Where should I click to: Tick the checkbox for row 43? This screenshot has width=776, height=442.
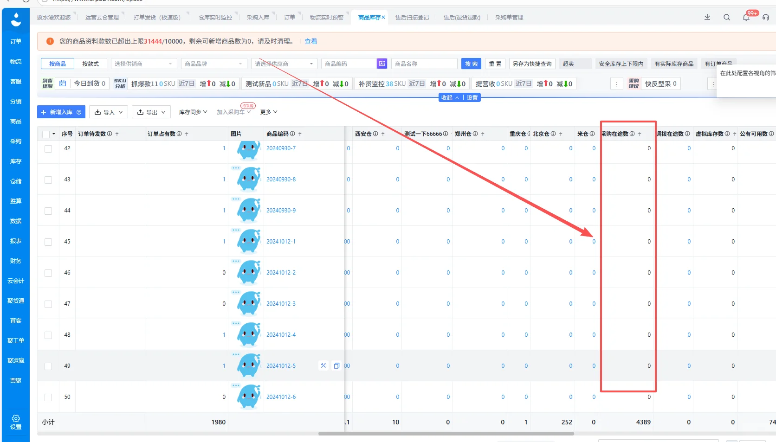pyautogui.click(x=48, y=180)
